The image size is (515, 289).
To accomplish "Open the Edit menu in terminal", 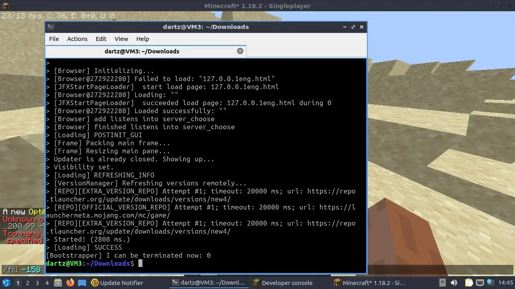I will [101, 39].
